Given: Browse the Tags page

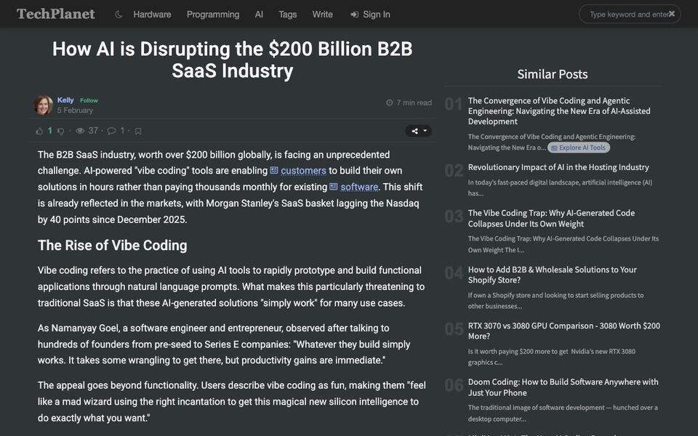Looking at the screenshot, I should (288, 15).
